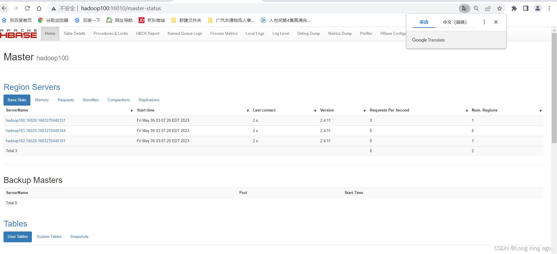Open the Chrome three-dot menu
This screenshot has height=254, width=557.
click(x=549, y=8)
